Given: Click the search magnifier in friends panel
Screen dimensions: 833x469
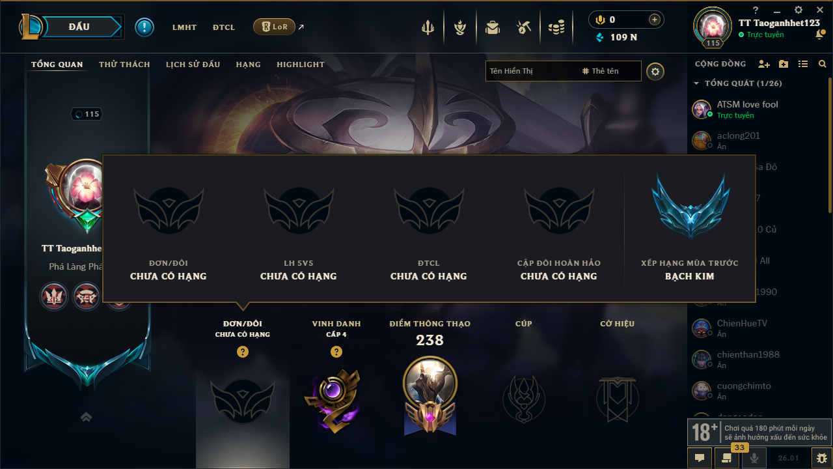Looking at the screenshot, I should pyautogui.click(x=823, y=64).
